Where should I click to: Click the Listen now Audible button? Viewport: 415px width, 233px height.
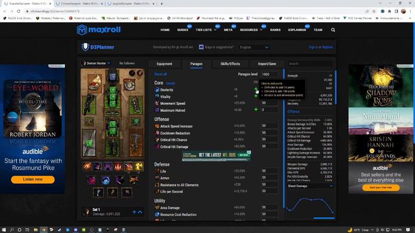point(33,179)
